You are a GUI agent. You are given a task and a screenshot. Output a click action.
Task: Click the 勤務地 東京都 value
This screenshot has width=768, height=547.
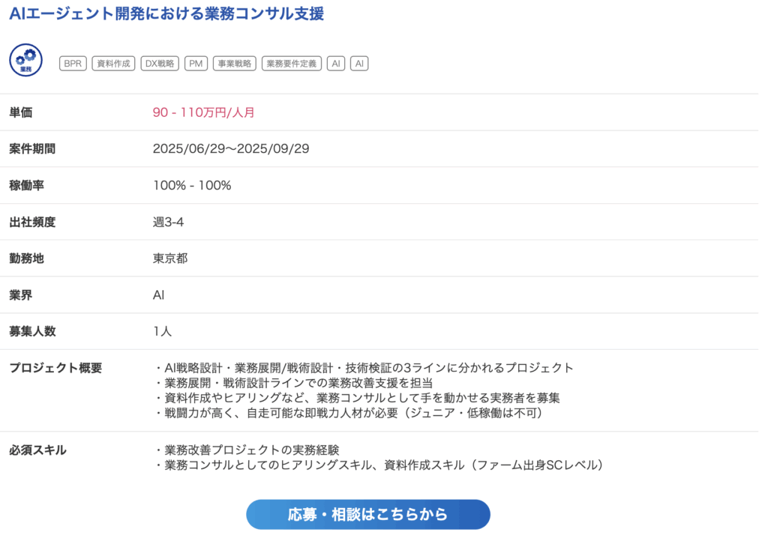[x=170, y=259]
